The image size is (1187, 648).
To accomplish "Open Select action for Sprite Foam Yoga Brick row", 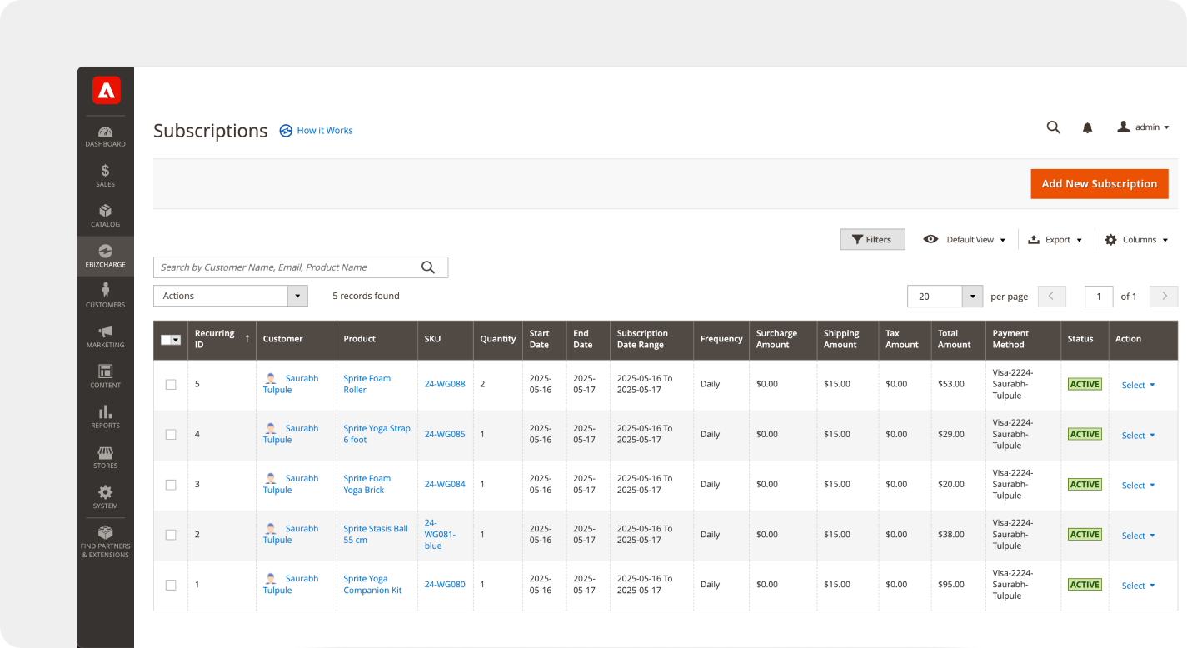I will 1138,485.
